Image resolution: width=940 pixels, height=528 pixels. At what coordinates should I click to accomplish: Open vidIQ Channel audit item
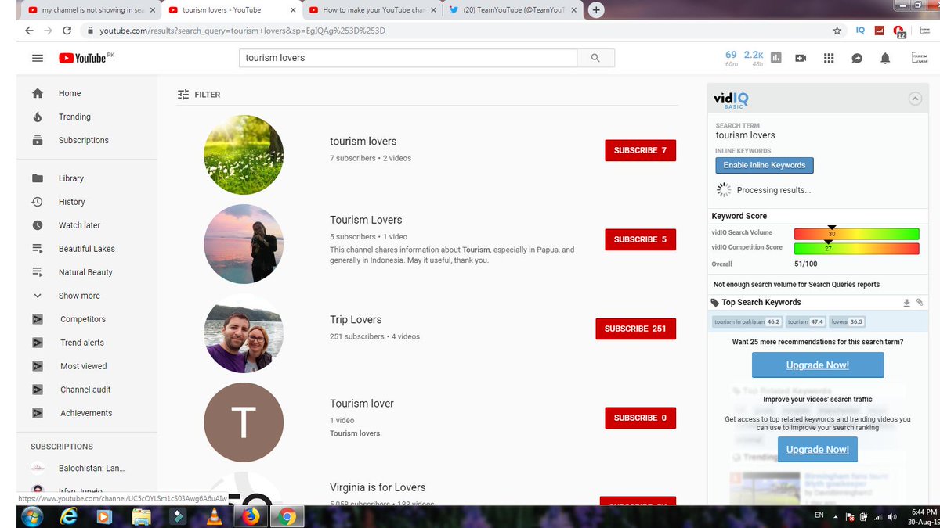click(86, 390)
